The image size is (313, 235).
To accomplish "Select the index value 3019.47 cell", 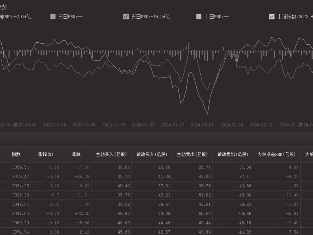I will coord(16,177).
